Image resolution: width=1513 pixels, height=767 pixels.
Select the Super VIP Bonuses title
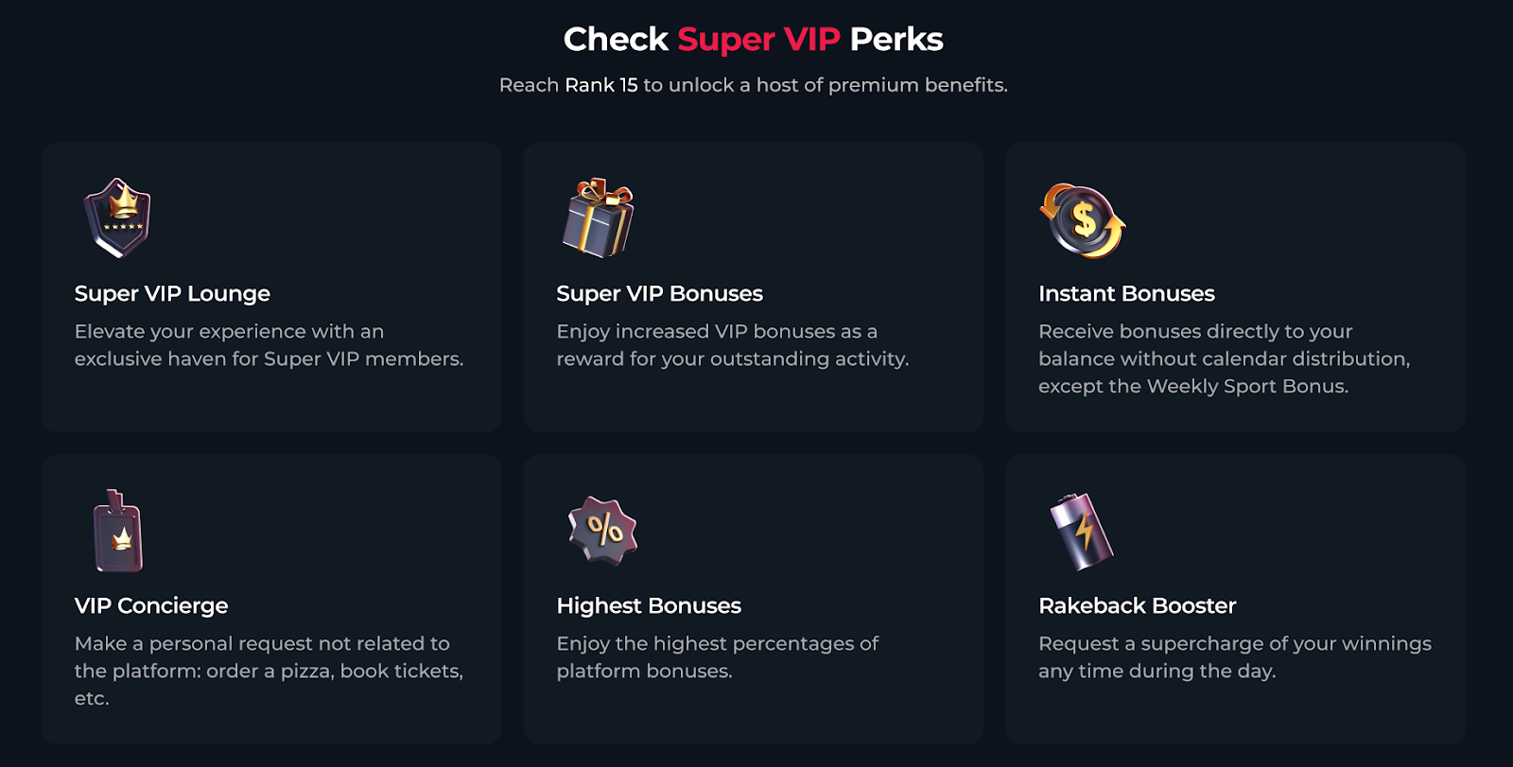pos(659,294)
